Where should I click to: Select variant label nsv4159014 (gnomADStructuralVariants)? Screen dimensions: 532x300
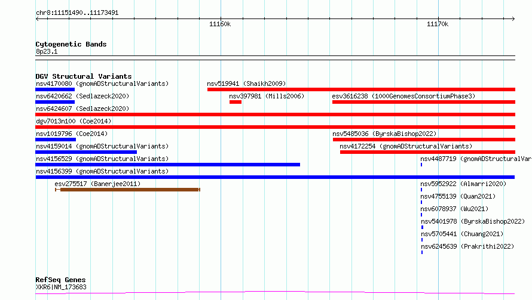pyautogui.click(x=102, y=146)
